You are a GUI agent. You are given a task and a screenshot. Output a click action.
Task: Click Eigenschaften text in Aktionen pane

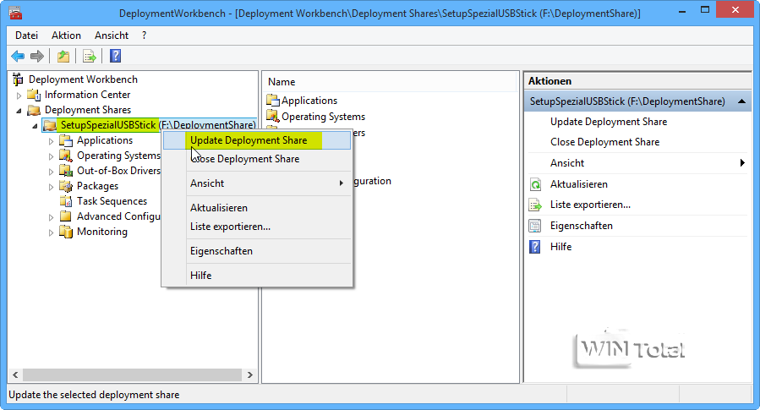[x=581, y=226]
